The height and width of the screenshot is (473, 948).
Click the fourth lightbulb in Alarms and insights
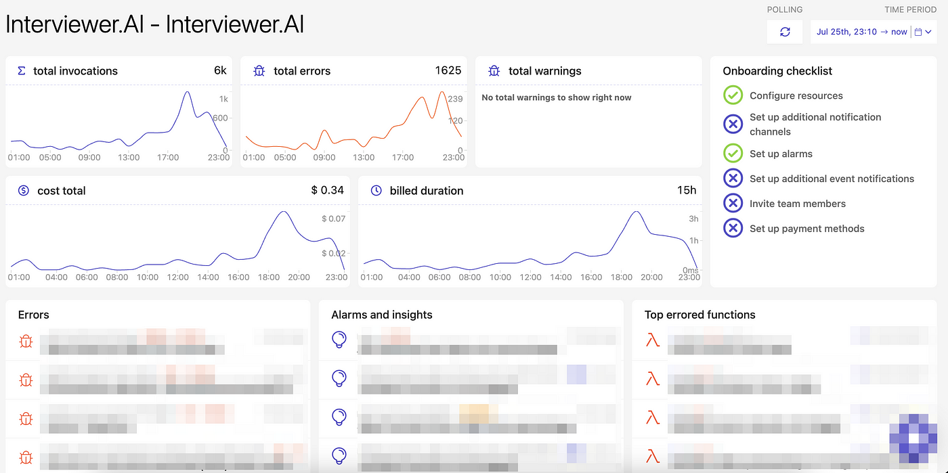[339, 455]
